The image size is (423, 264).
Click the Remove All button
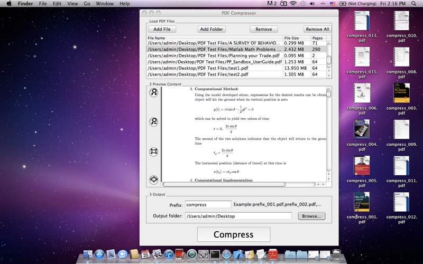point(318,29)
